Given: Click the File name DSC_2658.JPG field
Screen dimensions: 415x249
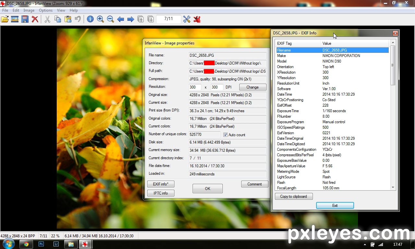Looking at the screenshot, I should point(228,55).
